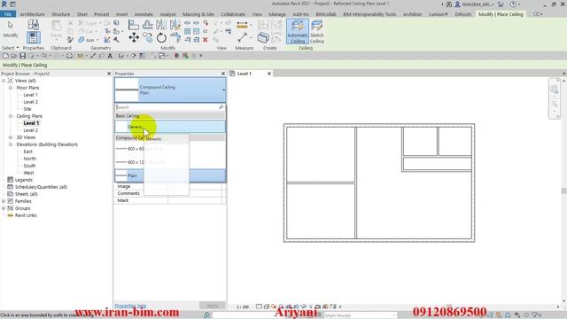Screen dimensions: 567x319
Task: Click the Trim/Extend to Corner icon
Action: pos(175,37)
